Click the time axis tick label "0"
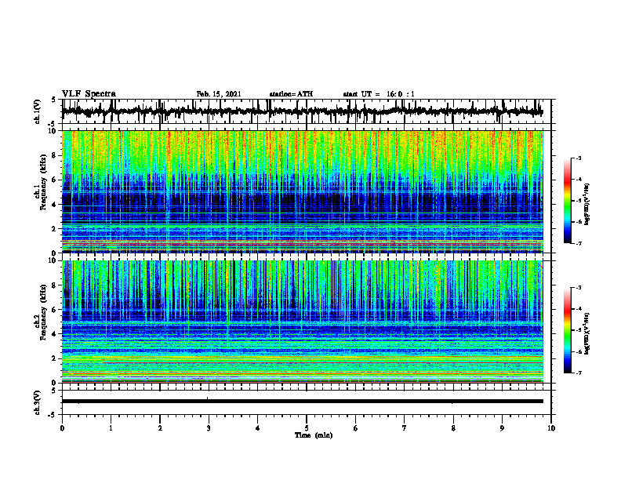The height and width of the screenshot is (480, 621). coord(62,428)
